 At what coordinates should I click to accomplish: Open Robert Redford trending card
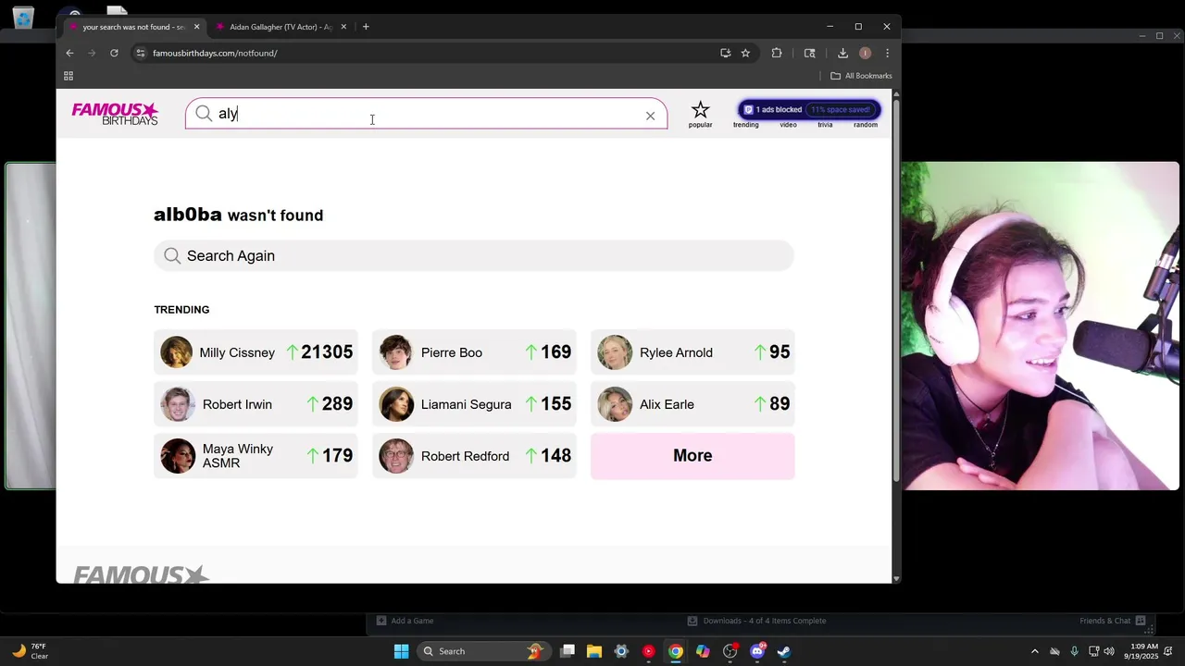coord(474,456)
